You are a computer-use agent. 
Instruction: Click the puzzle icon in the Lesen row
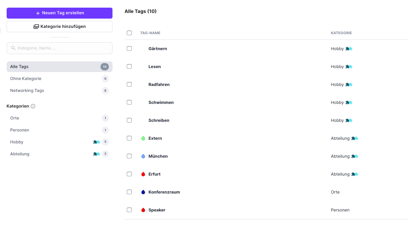[349, 67]
